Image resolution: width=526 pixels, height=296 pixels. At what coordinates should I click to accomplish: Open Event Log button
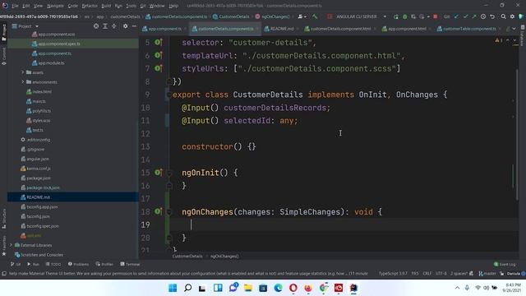coord(505,264)
